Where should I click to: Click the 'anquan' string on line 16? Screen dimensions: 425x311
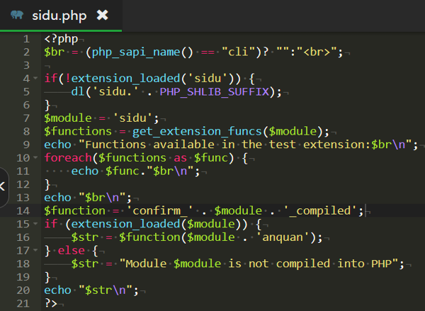click(x=280, y=237)
